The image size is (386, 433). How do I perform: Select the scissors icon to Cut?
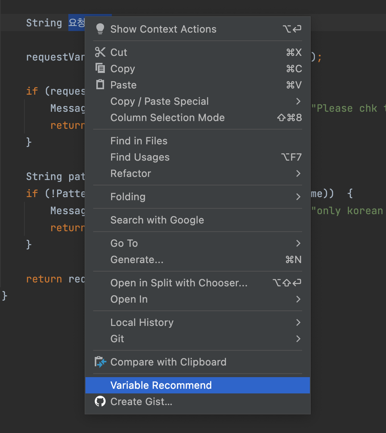100,52
